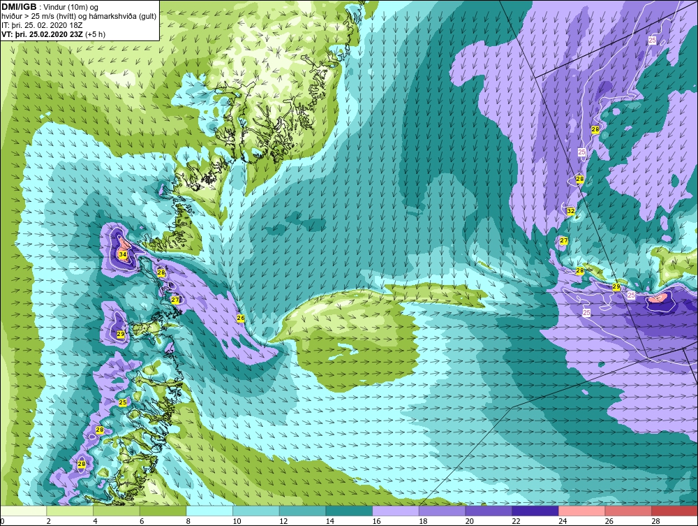Click the 26–28 m/s salmon legend swatch
This screenshot has height=526, width=698.
628,511
